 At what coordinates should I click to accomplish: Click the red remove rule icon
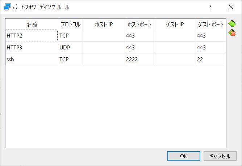tap(232, 33)
